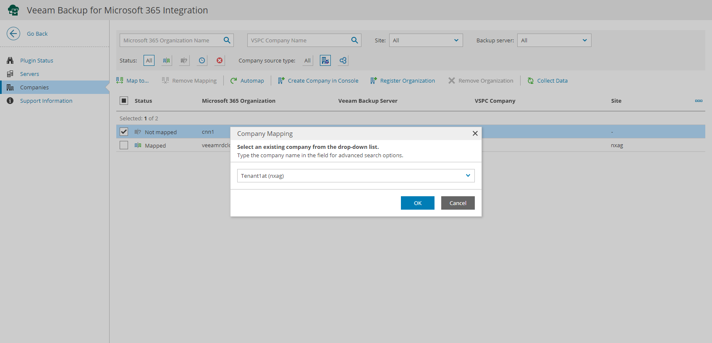Click Automap toolbar button
712x343 pixels.
[247, 81]
